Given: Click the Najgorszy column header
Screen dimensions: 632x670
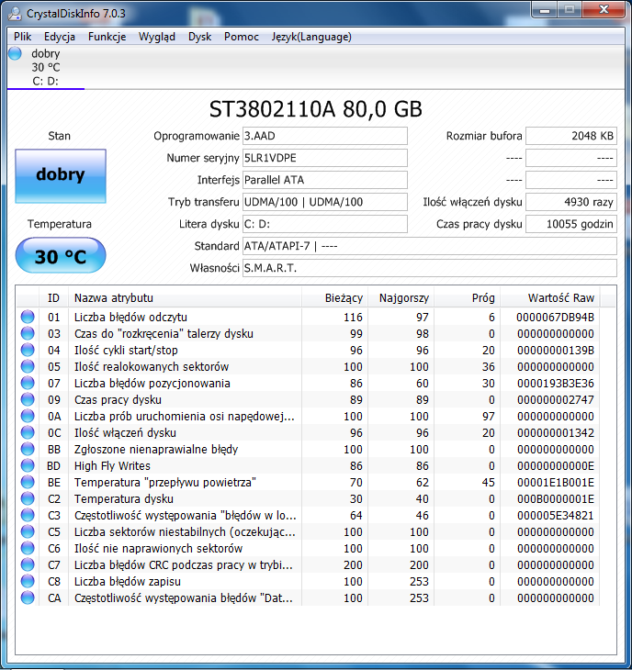Looking at the screenshot, I should tap(401, 297).
